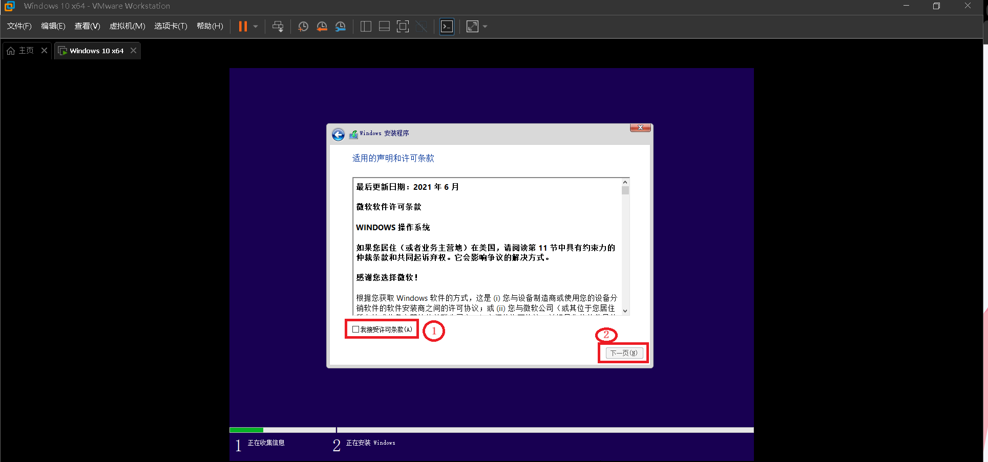Close the 主页 tab
988x462 pixels.
pos(44,50)
